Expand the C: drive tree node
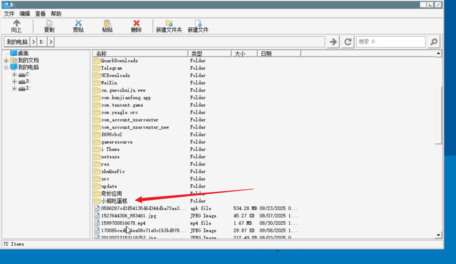The width and height of the screenshot is (456, 264). coord(15,74)
